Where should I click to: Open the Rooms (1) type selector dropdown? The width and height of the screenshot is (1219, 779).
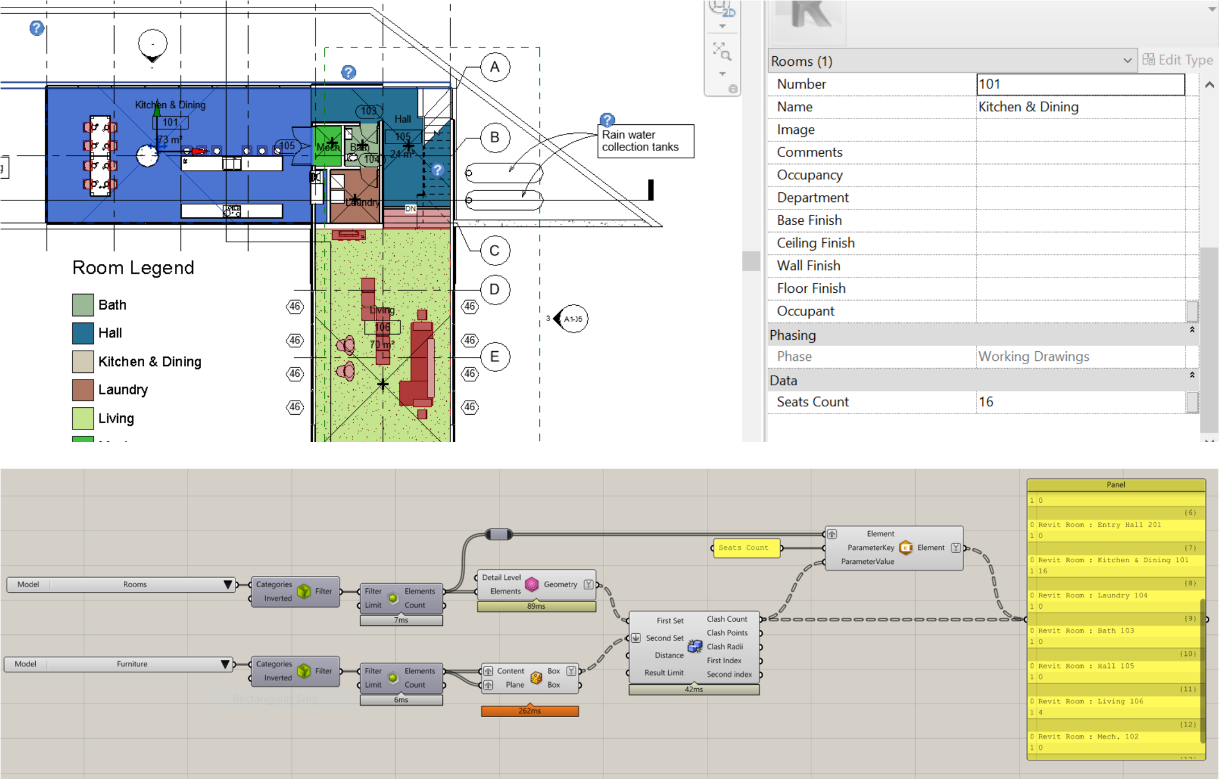click(x=1127, y=61)
